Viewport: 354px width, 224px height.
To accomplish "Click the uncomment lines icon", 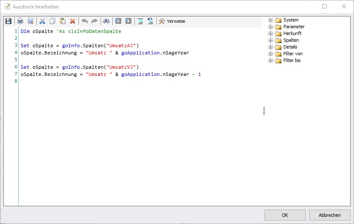I will point(150,21).
